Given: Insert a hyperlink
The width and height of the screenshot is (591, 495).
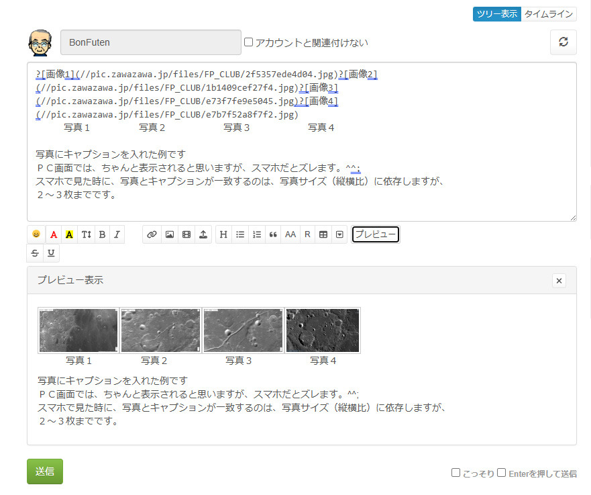Looking at the screenshot, I should 152,234.
